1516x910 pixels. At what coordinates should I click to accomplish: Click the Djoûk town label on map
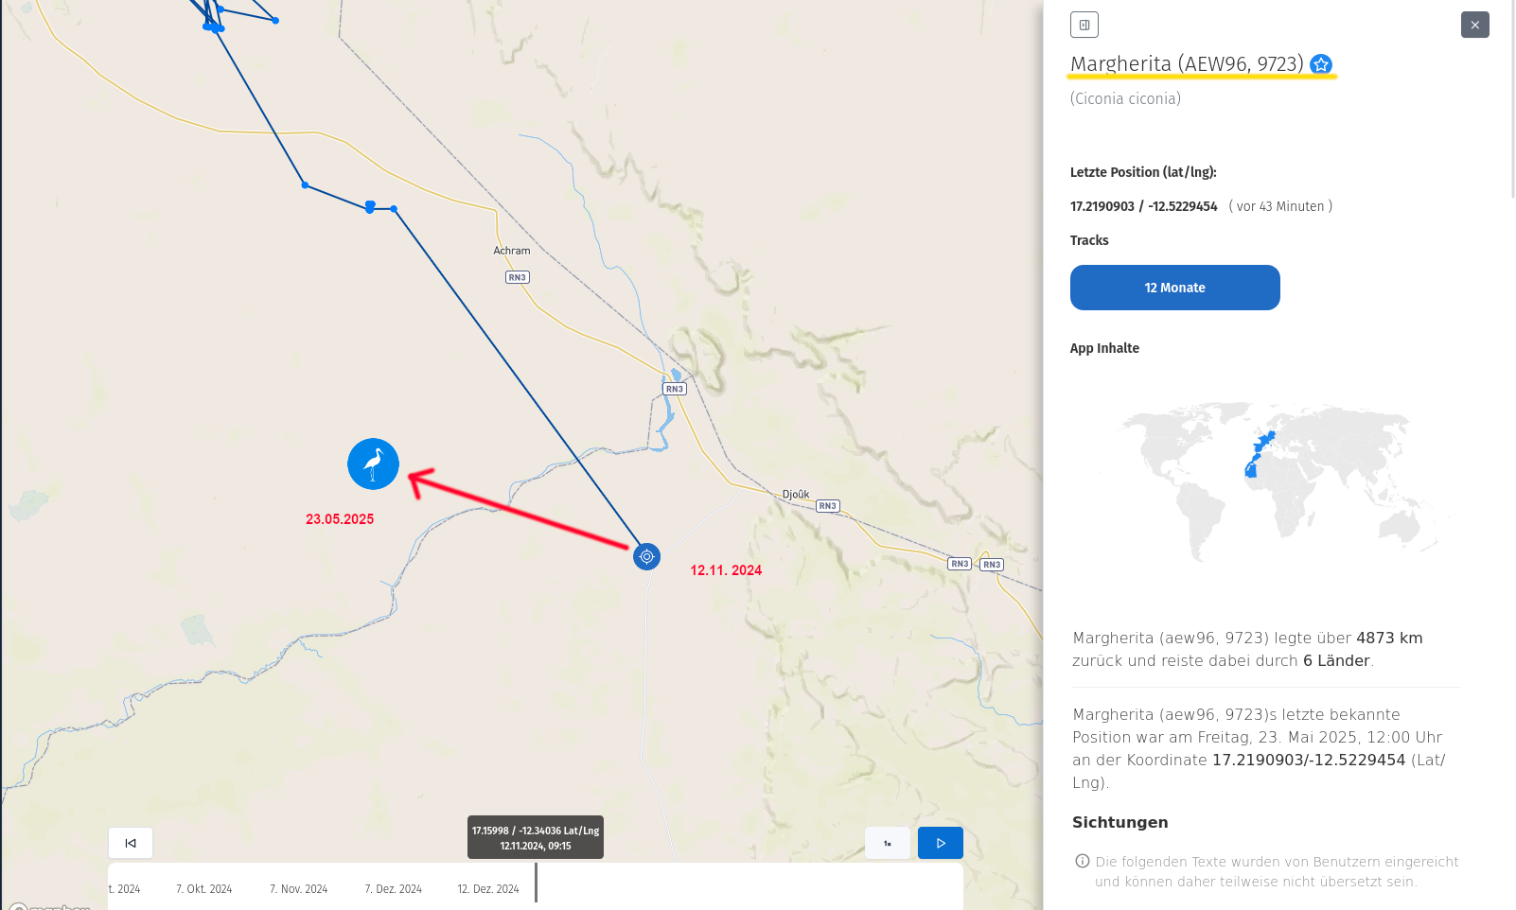(796, 494)
